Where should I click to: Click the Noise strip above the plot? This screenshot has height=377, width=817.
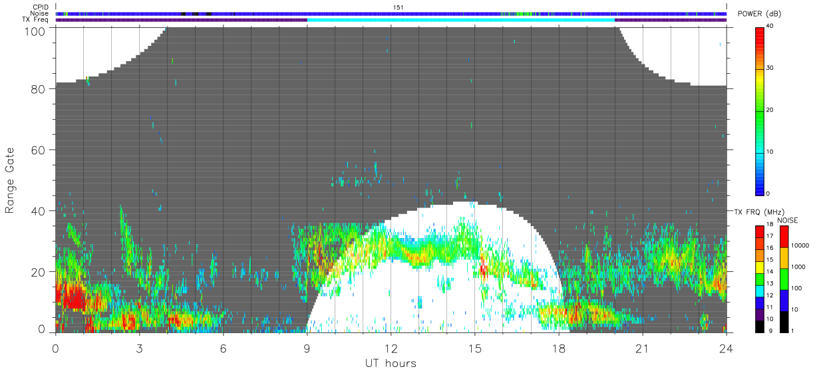pyautogui.click(x=391, y=13)
